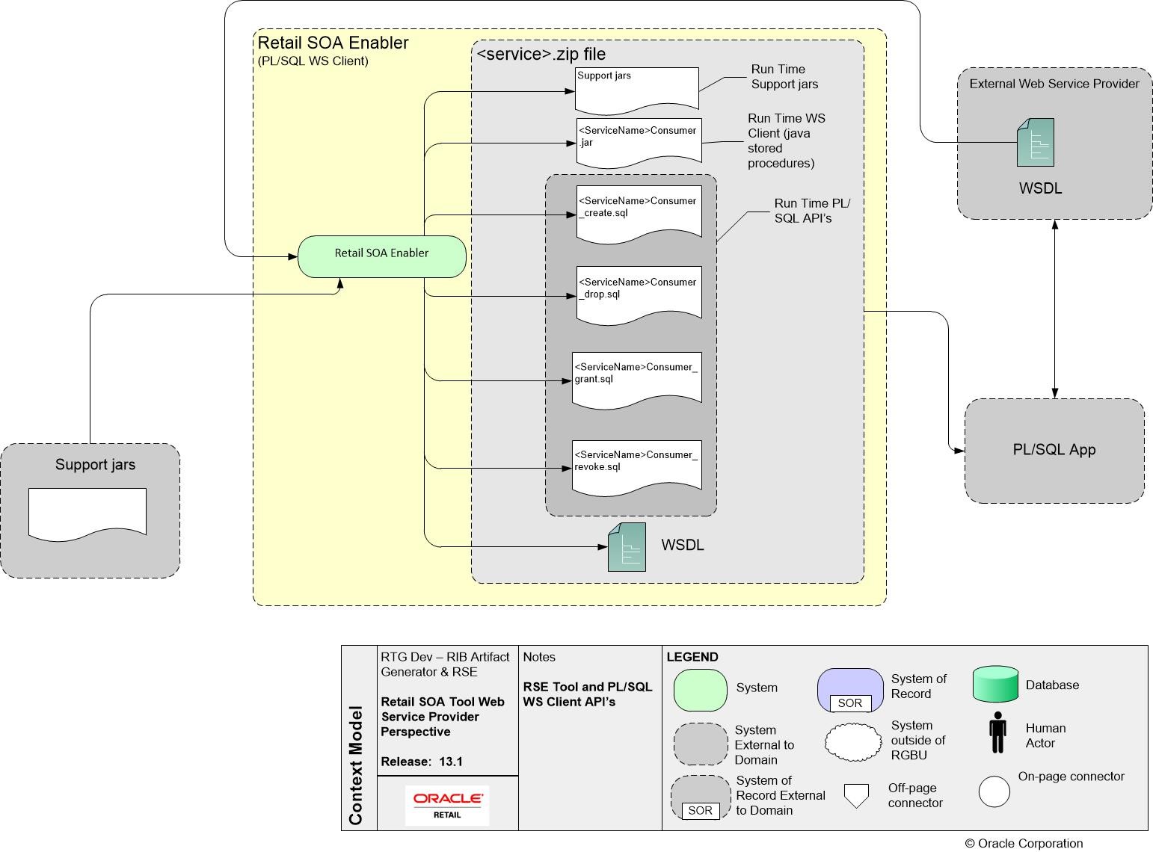
Task: Select the <ServiceName>Consumer_drop.sql document
Action: coord(639,295)
